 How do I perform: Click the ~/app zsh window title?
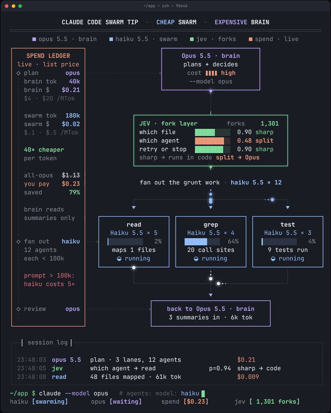click(165, 6)
